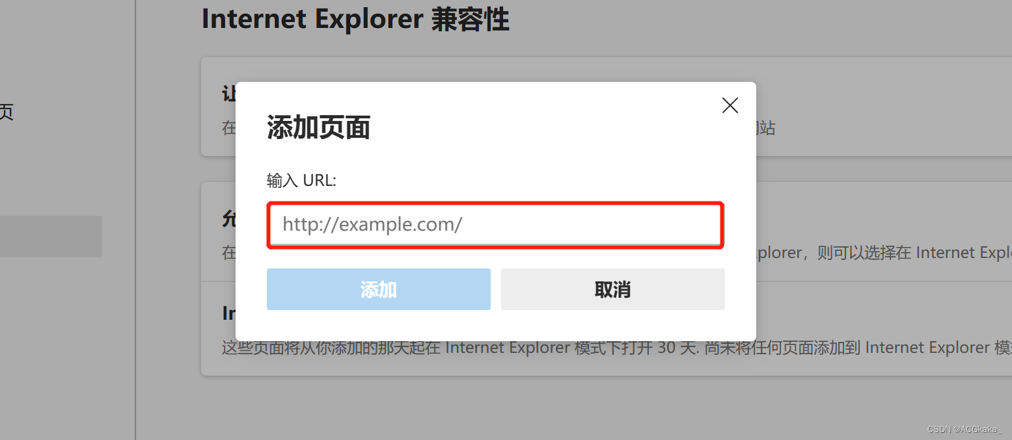Select the highlighted sidebar item

(x=51, y=237)
